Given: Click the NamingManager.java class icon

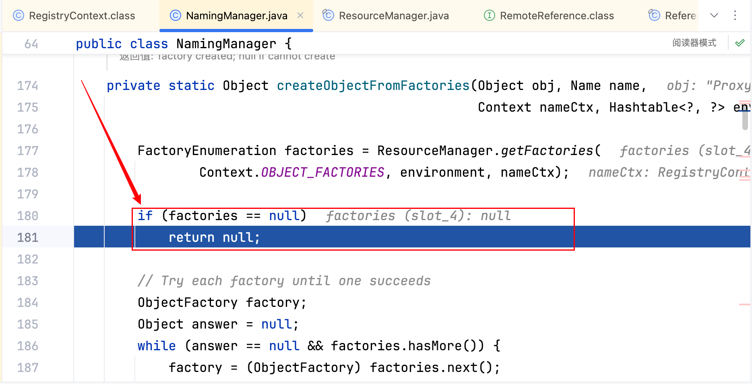Looking at the screenshot, I should pyautogui.click(x=176, y=16).
